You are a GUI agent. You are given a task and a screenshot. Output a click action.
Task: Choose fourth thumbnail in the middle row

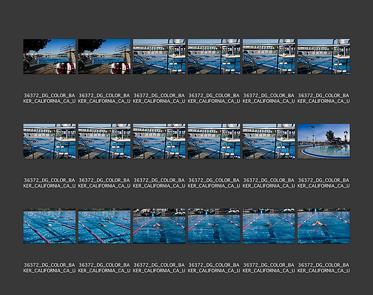pyautogui.click(x=214, y=141)
